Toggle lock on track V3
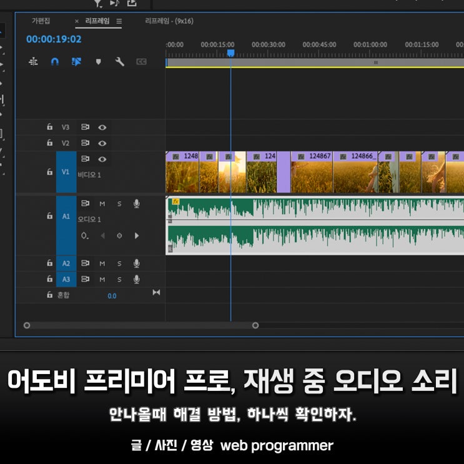The width and height of the screenshot is (464, 464). click(49, 127)
